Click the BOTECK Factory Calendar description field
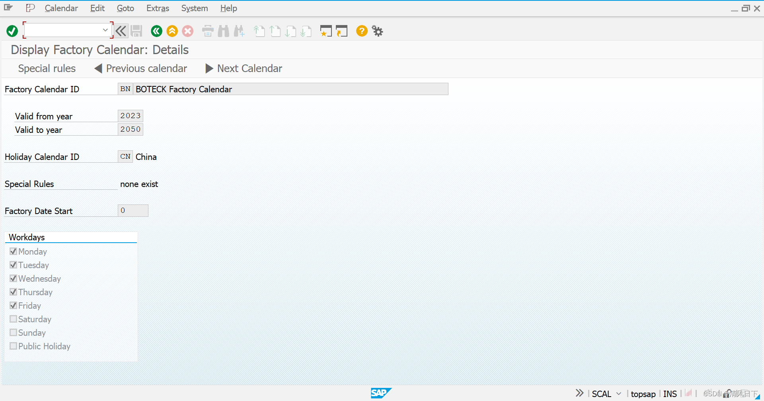 291,89
